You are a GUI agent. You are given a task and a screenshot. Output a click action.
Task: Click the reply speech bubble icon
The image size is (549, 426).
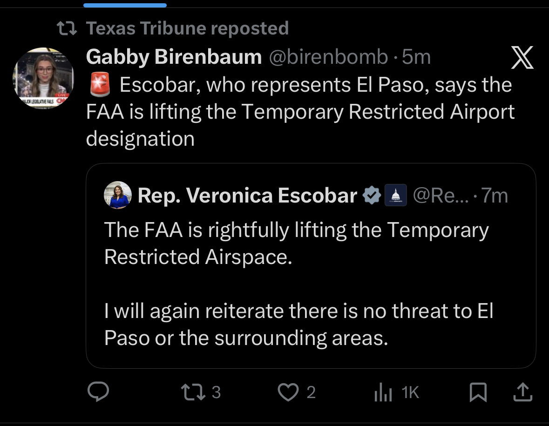pos(98,392)
